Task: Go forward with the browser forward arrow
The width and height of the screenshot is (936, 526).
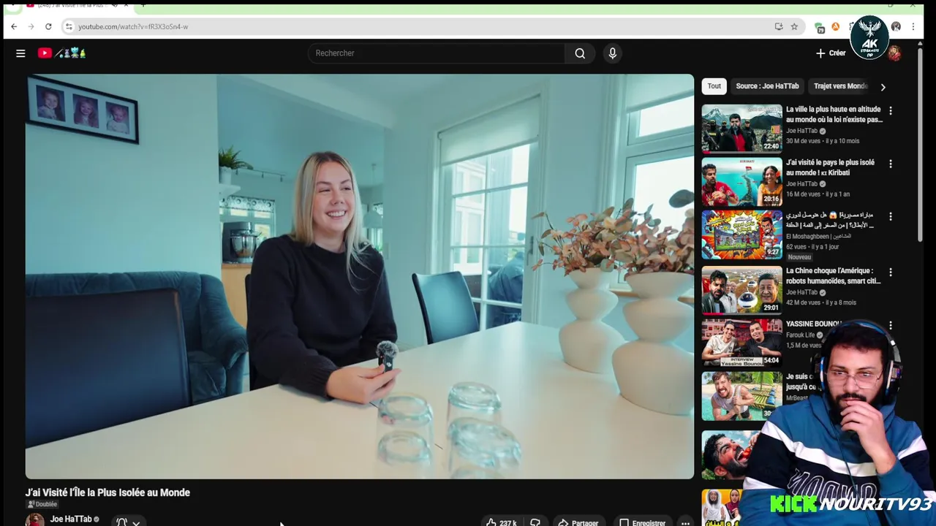Action: click(x=31, y=26)
